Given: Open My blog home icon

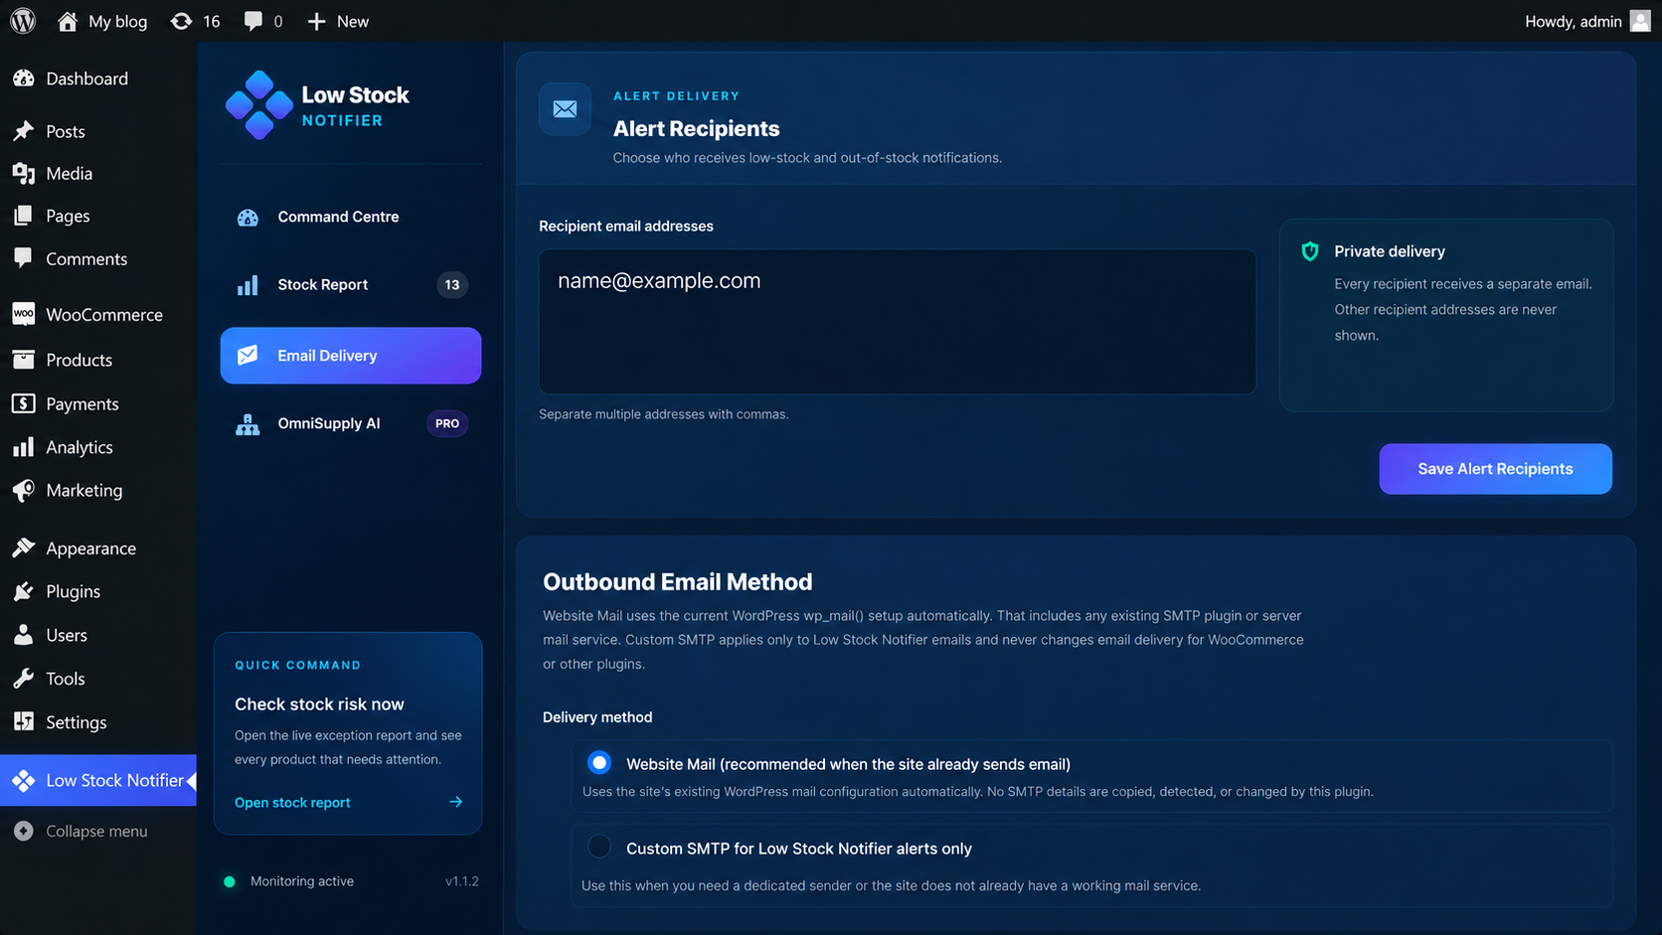Looking at the screenshot, I should 68,21.
